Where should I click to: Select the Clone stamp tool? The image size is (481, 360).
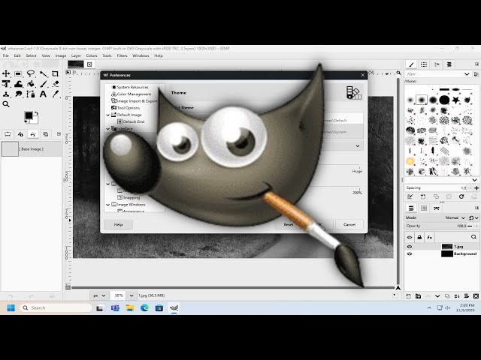click(6, 94)
